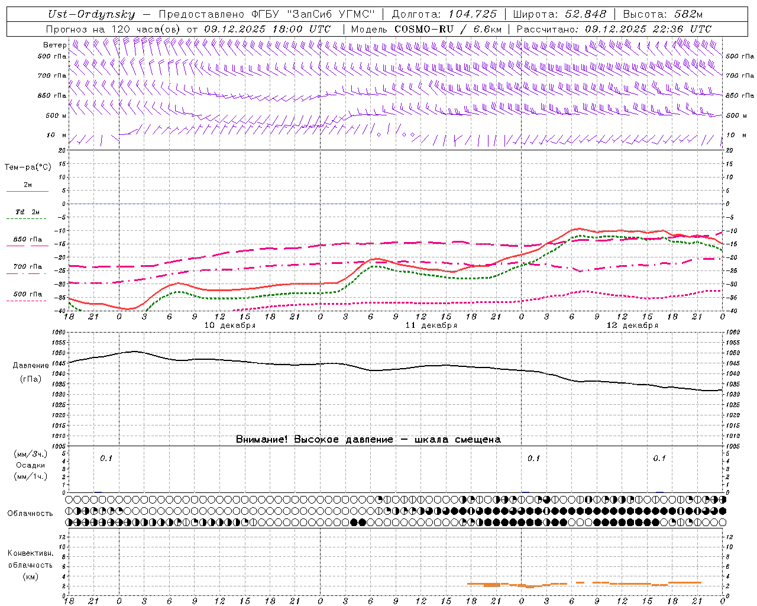This screenshot has height=606, width=757.
Task: Click the date label "11 декабря"
Action: 431,325
